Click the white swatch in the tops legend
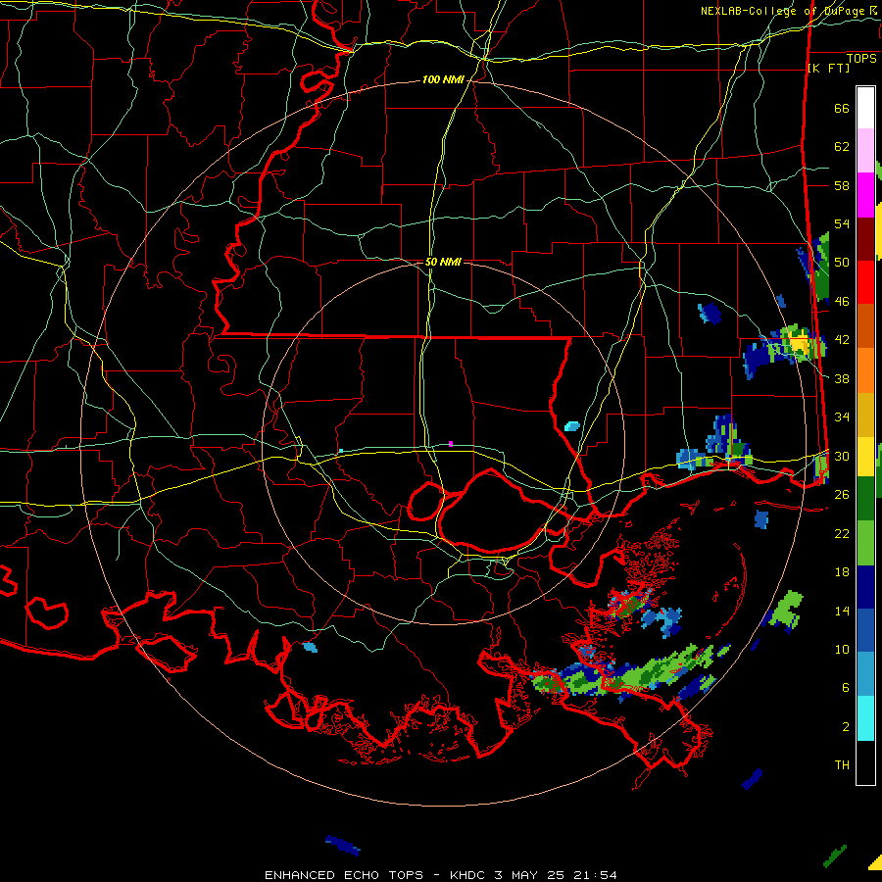This screenshot has width=882, height=882. tap(865, 108)
